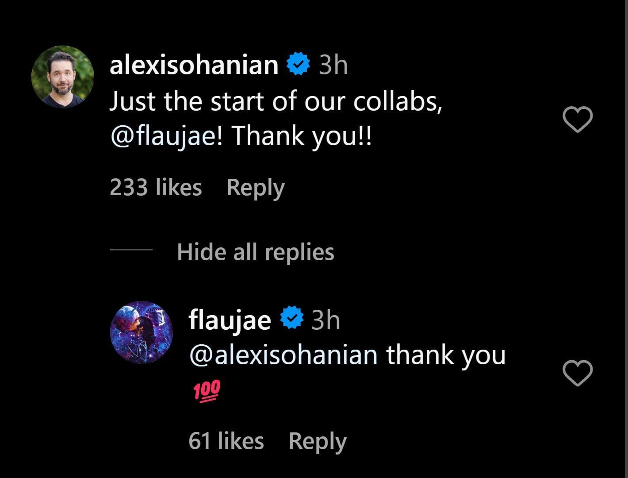This screenshot has width=628, height=478.
Task: Click the verified badge beside alexisohanian
Action: 298,64
